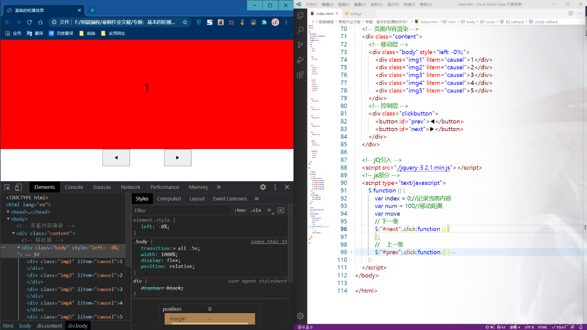The image size is (587, 330).
Task: Open the 百度翻译 bookmark
Action: 61,33
